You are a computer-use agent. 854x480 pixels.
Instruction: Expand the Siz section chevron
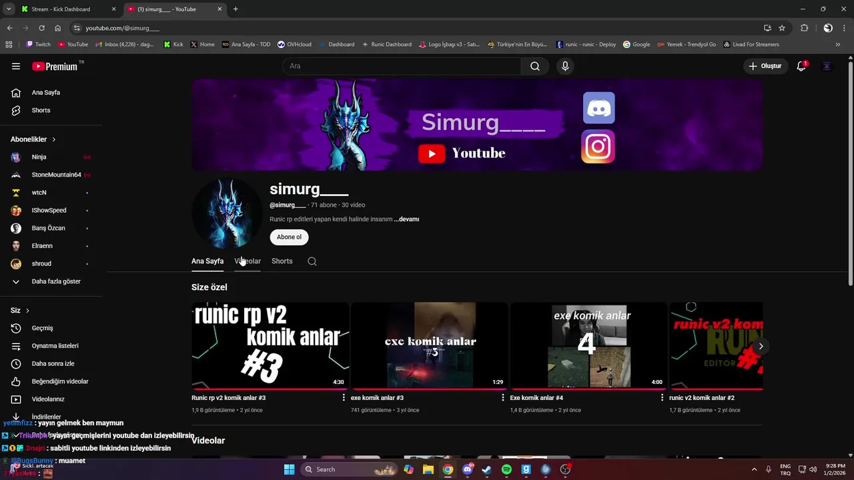point(27,311)
